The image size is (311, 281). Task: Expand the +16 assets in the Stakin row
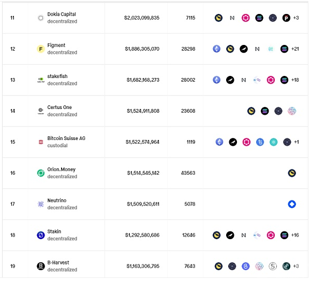(x=295, y=235)
